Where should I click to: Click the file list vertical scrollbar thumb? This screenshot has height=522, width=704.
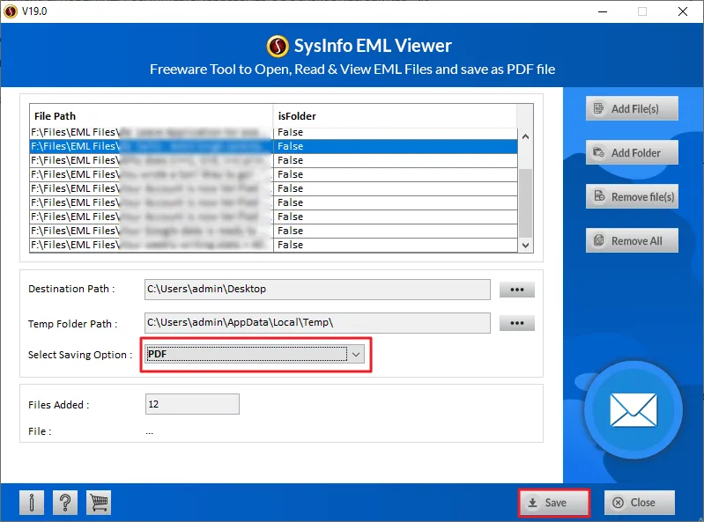pyautogui.click(x=525, y=203)
